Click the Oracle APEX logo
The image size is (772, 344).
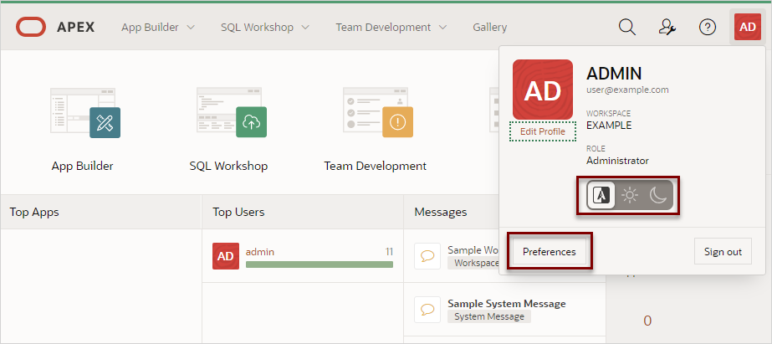click(55, 27)
